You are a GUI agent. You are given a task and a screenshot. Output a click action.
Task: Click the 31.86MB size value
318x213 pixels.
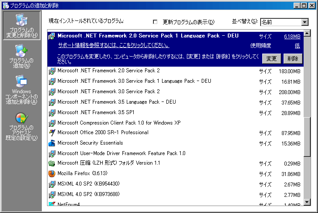pos(291,174)
